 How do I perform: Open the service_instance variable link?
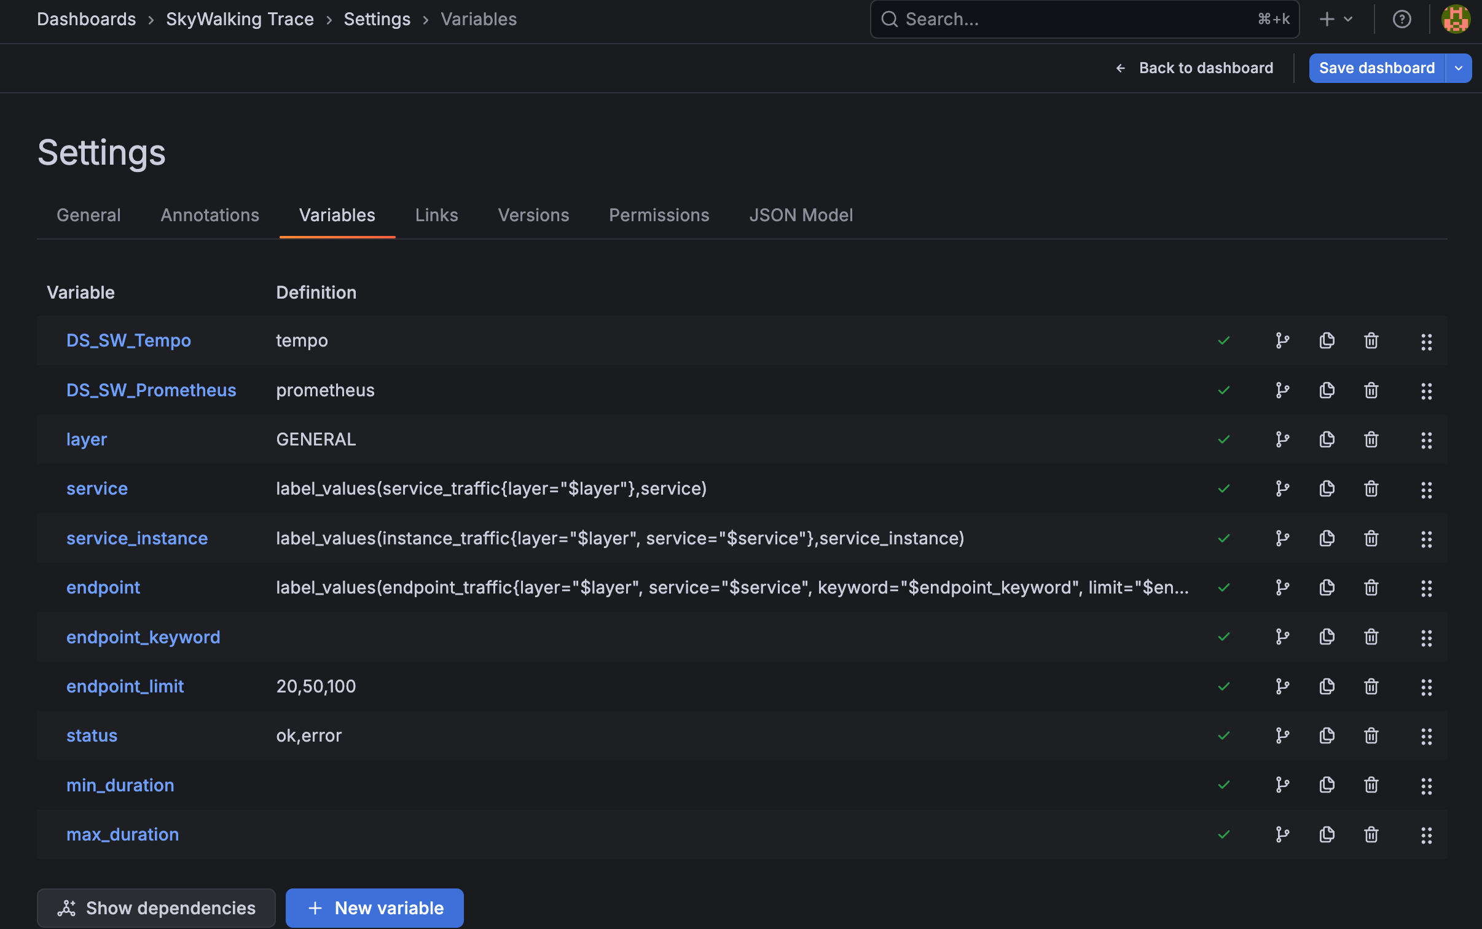pyautogui.click(x=137, y=538)
